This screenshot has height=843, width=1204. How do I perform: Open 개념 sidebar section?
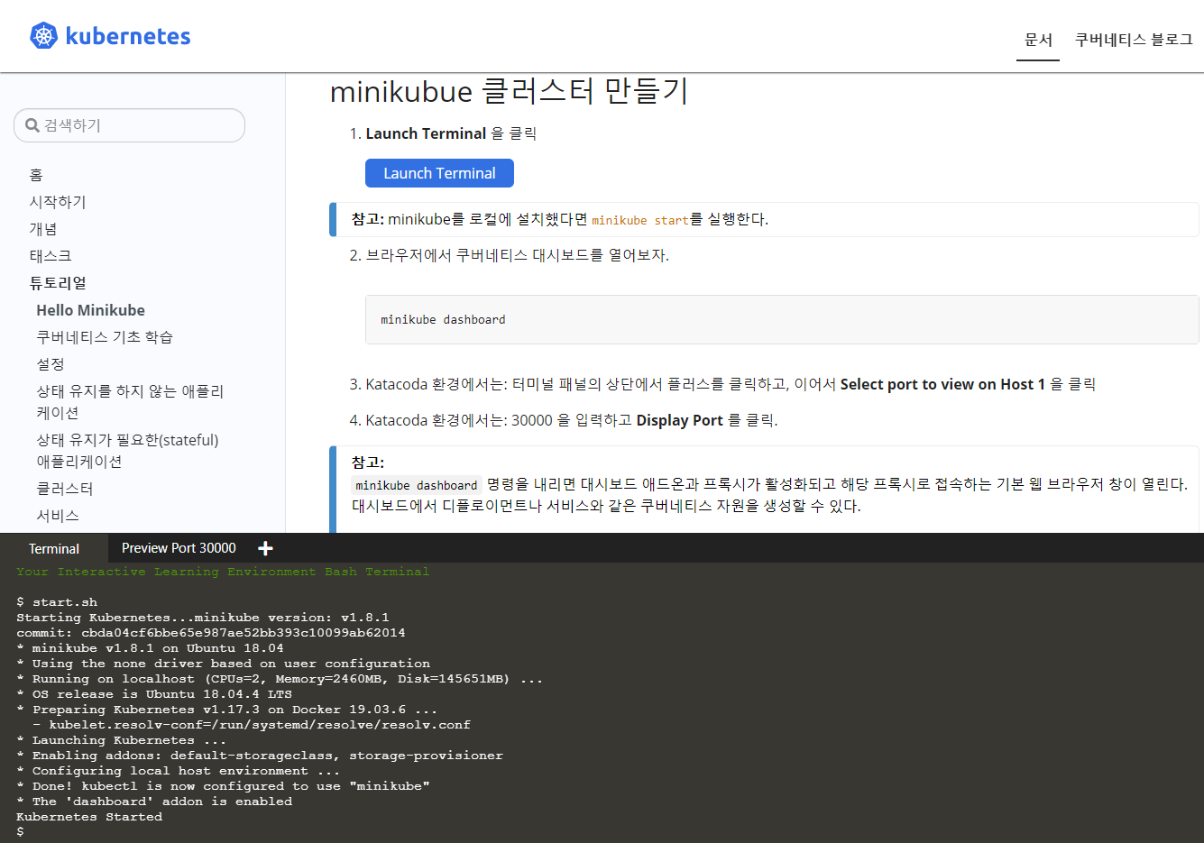coord(43,229)
